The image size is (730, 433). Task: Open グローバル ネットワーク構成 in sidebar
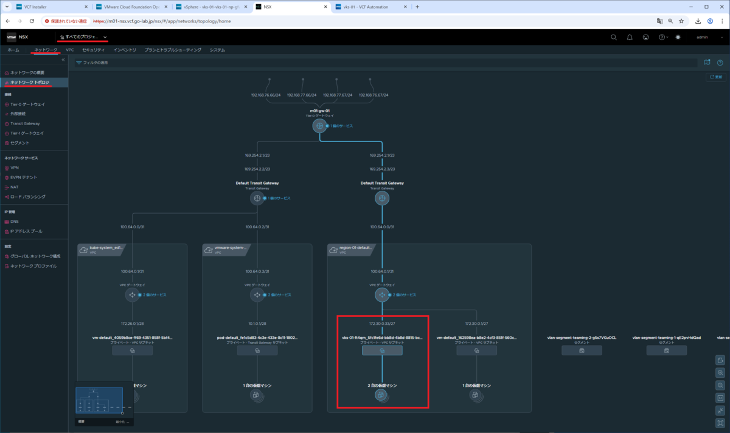click(35, 256)
